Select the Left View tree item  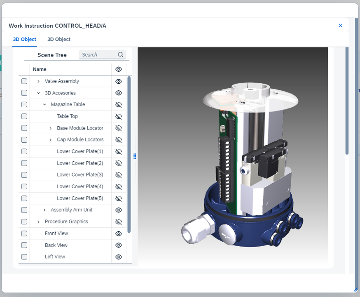click(x=55, y=257)
